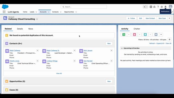Click View All under Contacts
The image size is (174, 98).
59,73
